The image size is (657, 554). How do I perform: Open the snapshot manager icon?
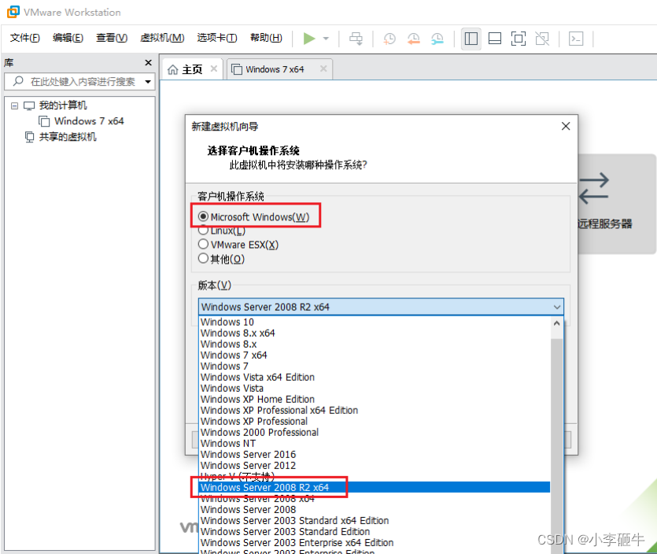tap(437, 39)
